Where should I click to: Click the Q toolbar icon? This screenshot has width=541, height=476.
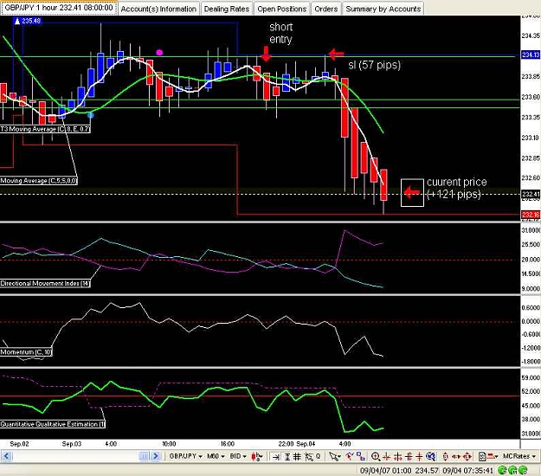click(319, 456)
